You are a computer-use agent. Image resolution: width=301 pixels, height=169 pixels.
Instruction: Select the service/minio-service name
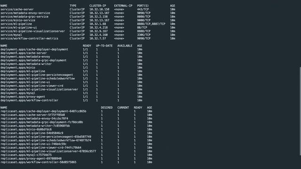click(18, 20)
